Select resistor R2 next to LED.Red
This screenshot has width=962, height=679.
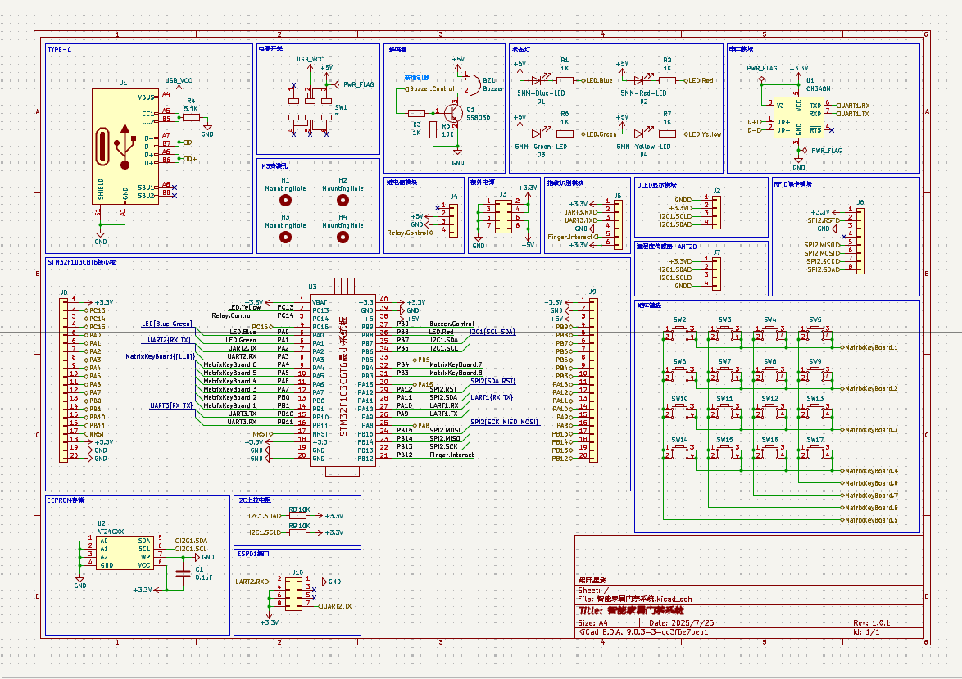coord(667,80)
